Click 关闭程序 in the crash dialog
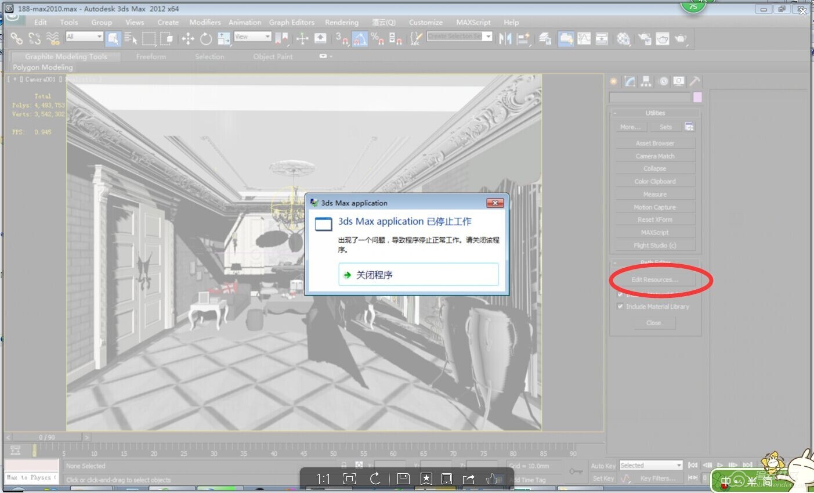This screenshot has height=493, width=814. (x=418, y=275)
